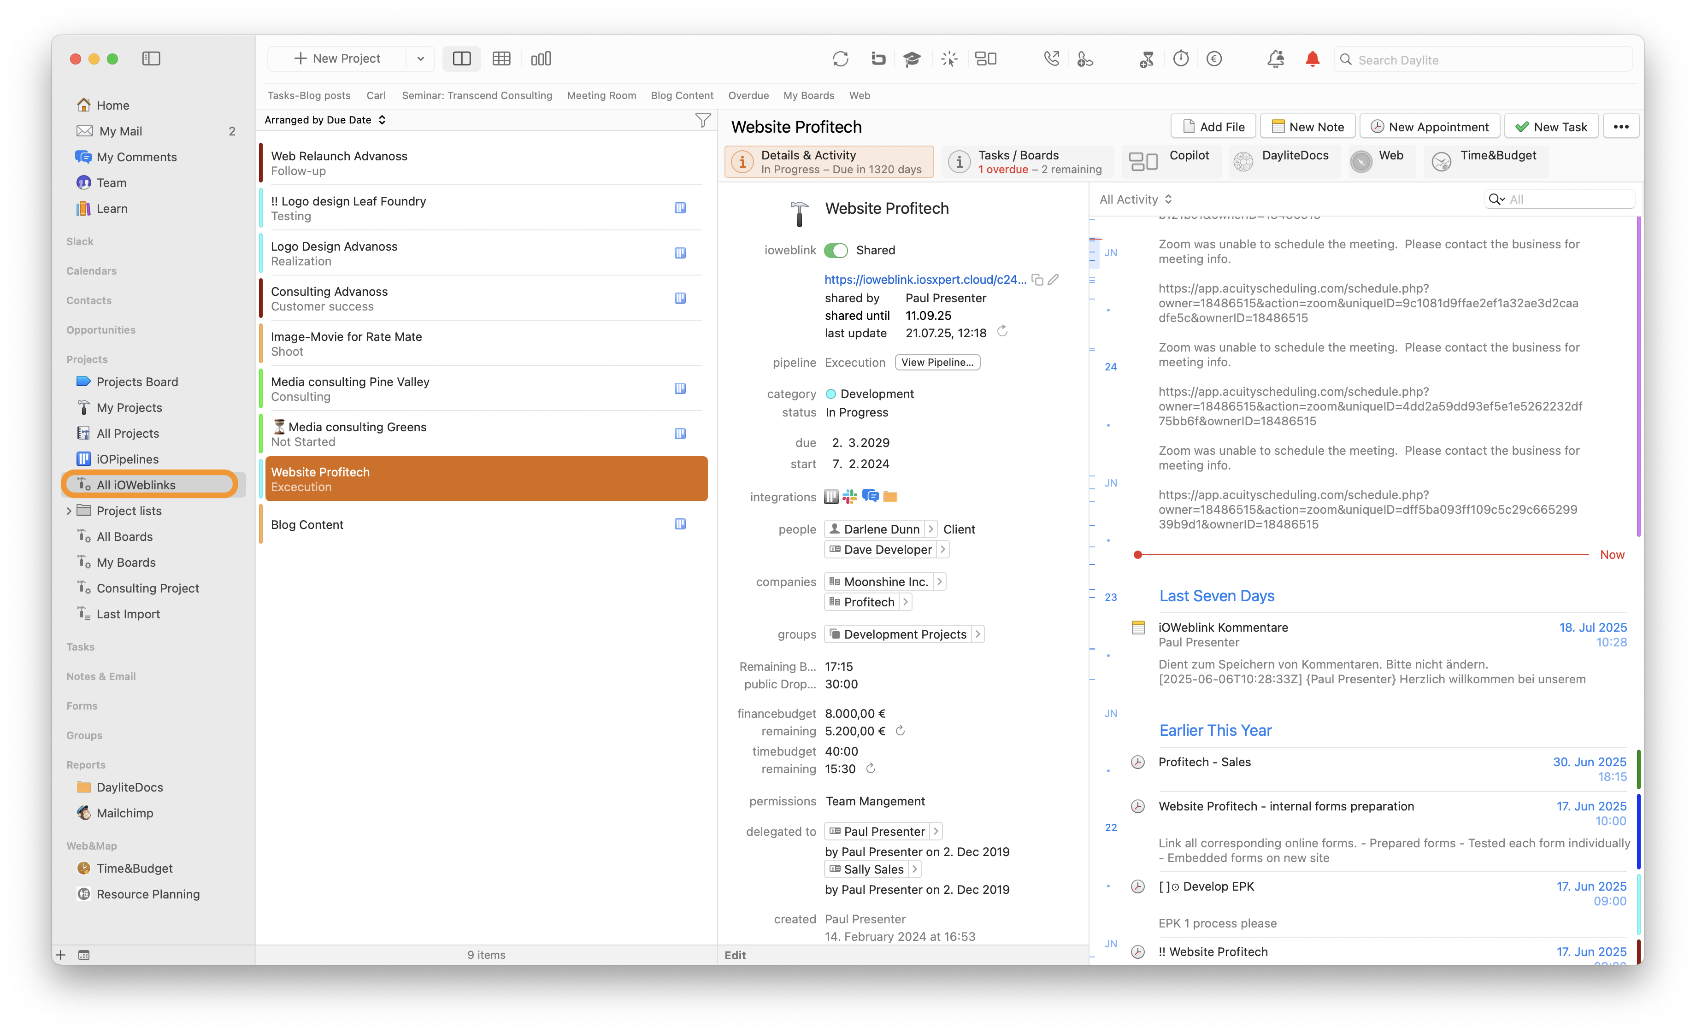Open iOPipelines in the sidebar

pyautogui.click(x=127, y=459)
